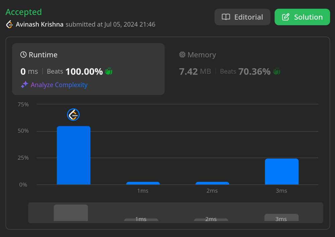Screen dimensions: 335x237
Task: Click the first segment in the range minimap
Action: point(71,213)
